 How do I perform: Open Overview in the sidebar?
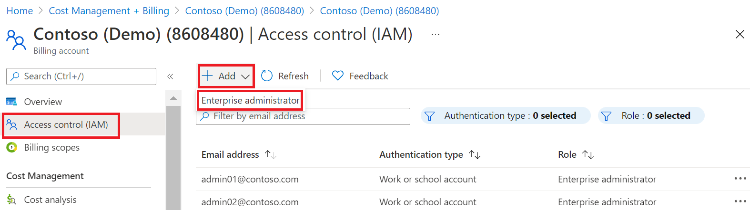pos(43,102)
